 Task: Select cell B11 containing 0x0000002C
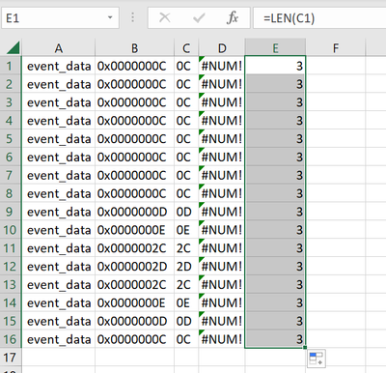(x=134, y=248)
